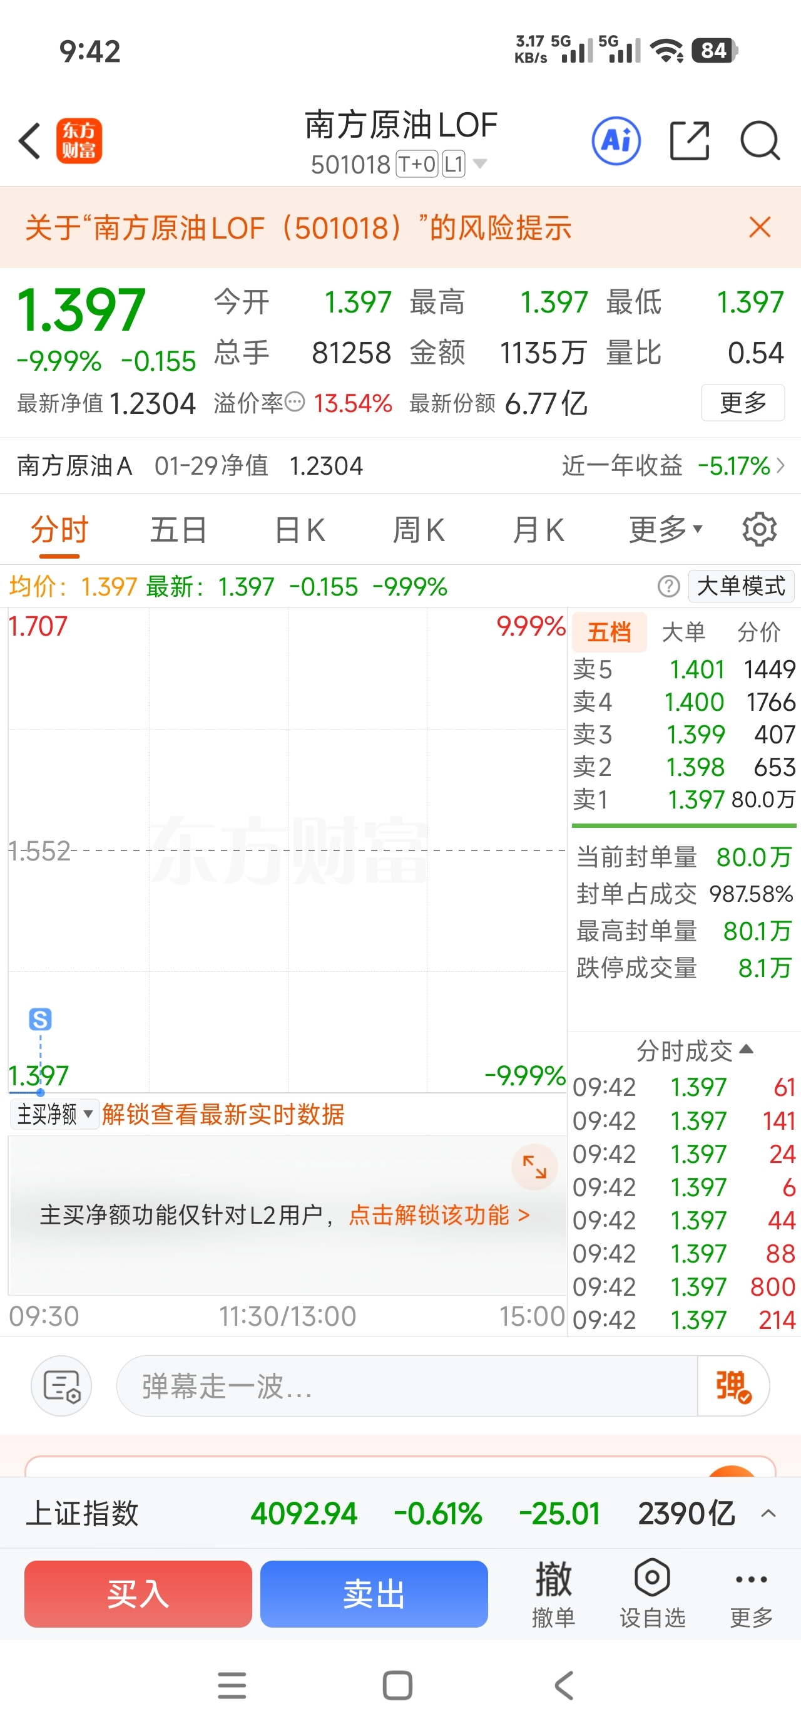Image resolution: width=801 pixels, height=1736 pixels.
Task: Tap Android back navigation arrow
Action: click(x=564, y=1685)
